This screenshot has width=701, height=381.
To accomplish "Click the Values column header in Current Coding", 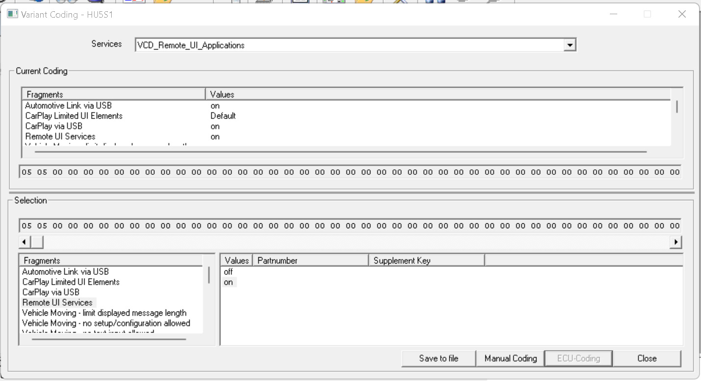I will (x=437, y=94).
